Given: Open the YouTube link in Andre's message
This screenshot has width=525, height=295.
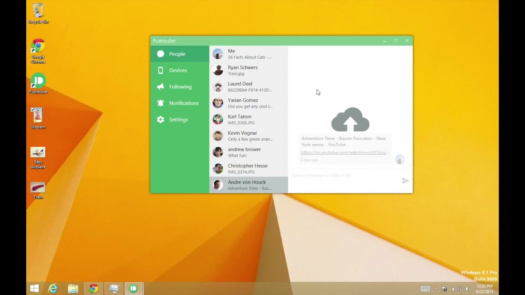Looking at the screenshot, I should pyautogui.click(x=344, y=153).
